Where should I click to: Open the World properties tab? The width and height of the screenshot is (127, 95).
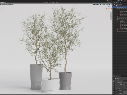(x=114, y=89)
